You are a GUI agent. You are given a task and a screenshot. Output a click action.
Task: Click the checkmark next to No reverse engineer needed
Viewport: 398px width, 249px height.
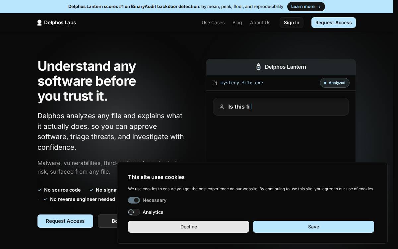(46, 199)
